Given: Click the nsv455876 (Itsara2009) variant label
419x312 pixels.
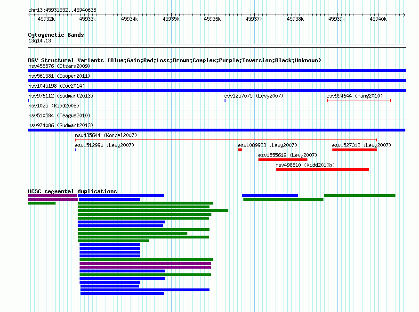Looking at the screenshot, I should pos(59,66).
